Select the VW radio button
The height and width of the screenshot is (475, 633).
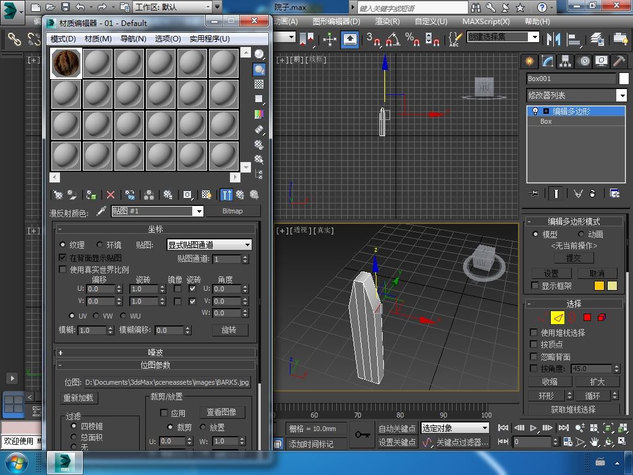click(96, 315)
